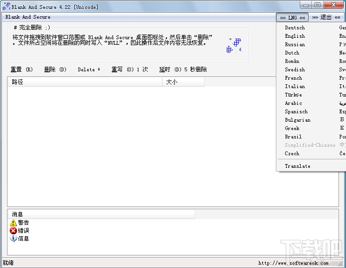This screenshot has height=268, width=346.
Task: Click the blue information icon
Action: pyautogui.click(x=13, y=238)
